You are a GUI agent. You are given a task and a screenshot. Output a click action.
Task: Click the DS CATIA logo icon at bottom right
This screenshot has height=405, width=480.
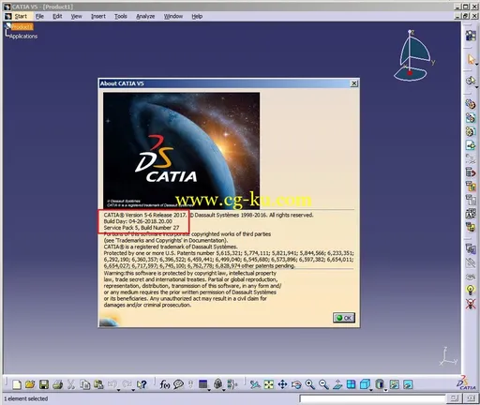466,383
